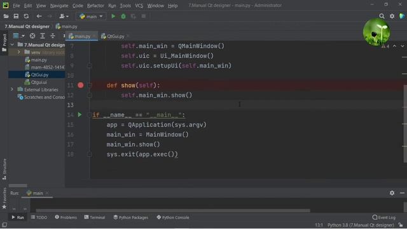Screen dimensions: 407x229
Task: Save all files with the disk icon
Action: click(16, 17)
